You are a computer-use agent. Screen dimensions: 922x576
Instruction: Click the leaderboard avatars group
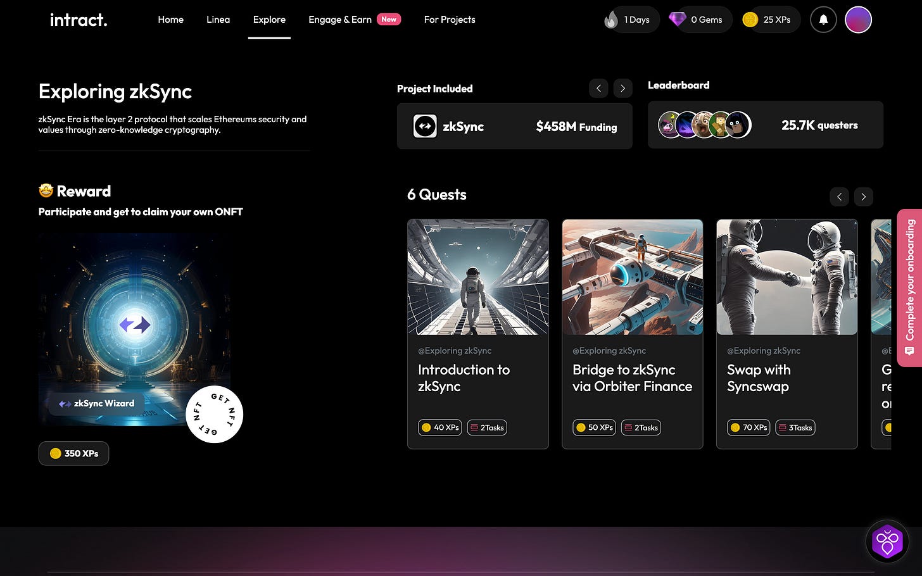point(704,125)
